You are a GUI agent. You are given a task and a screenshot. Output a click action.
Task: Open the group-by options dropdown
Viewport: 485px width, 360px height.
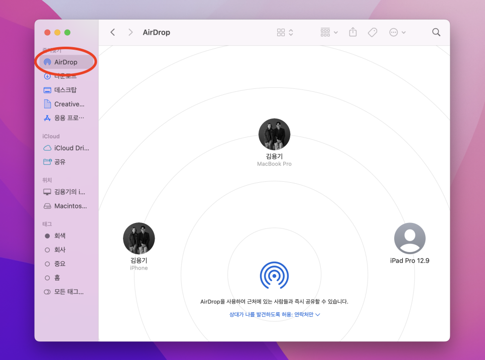(329, 32)
